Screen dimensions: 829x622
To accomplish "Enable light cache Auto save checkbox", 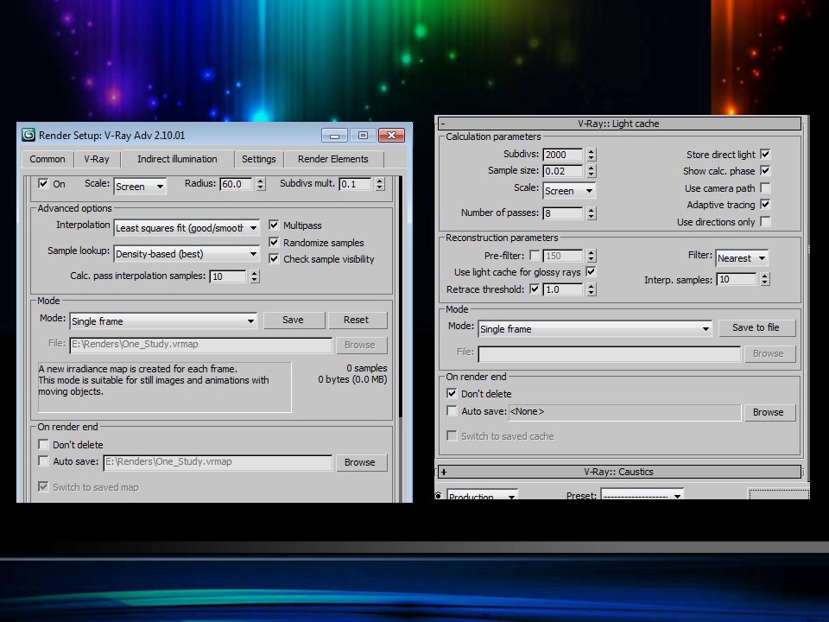I will click(452, 410).
